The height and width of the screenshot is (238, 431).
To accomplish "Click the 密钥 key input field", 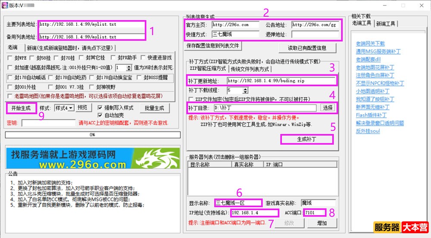I will [x=48, y=123].
